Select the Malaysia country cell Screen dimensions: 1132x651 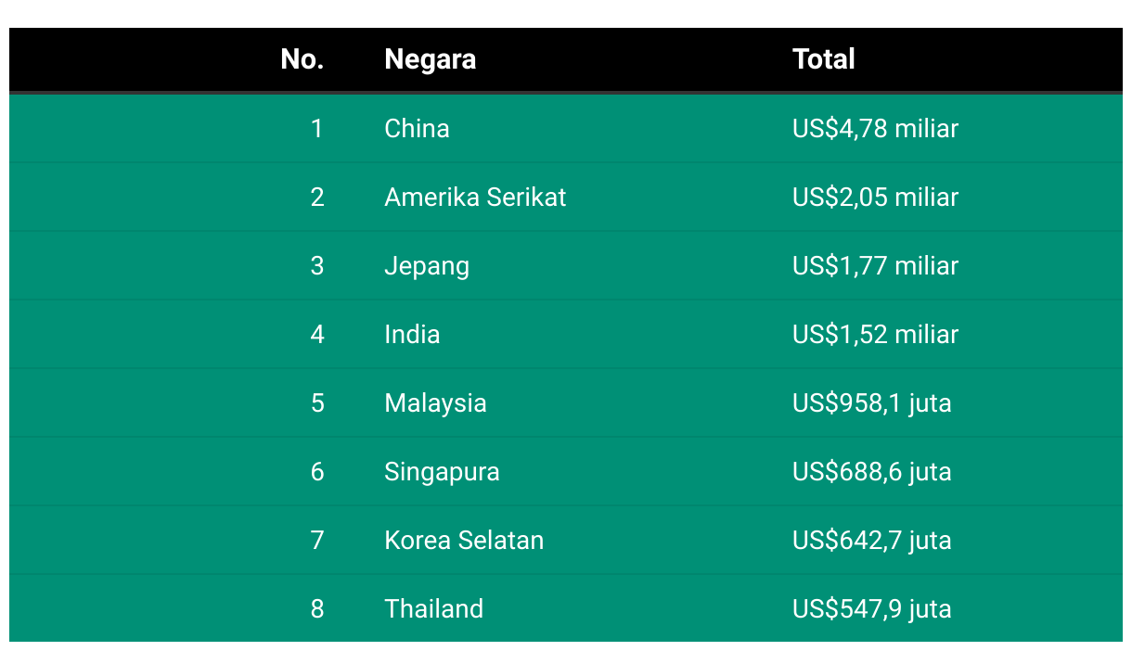click(435, 402)
